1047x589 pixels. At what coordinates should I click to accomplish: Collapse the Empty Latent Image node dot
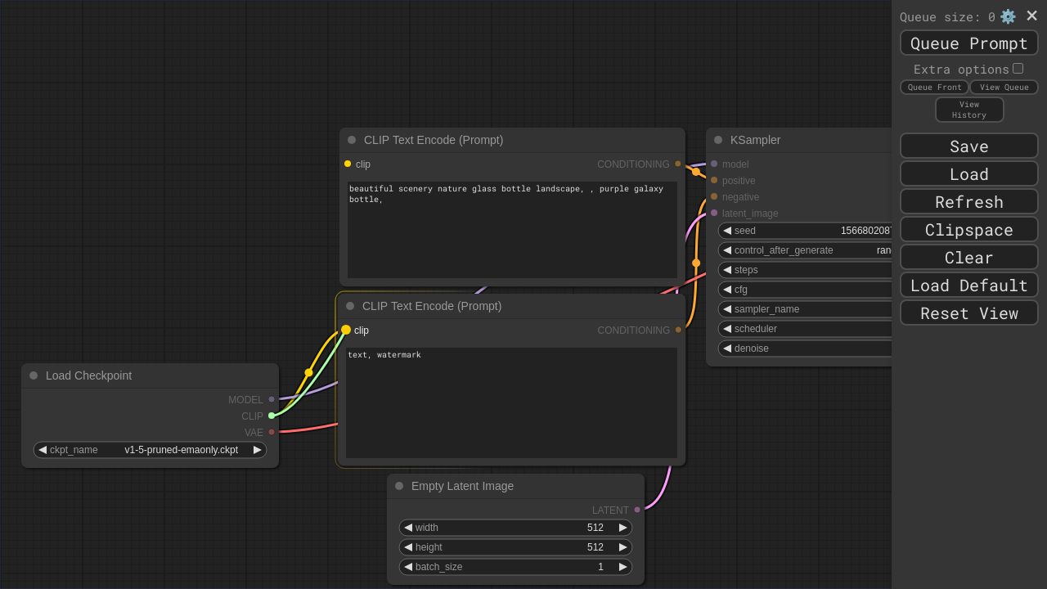coord(399,486)
